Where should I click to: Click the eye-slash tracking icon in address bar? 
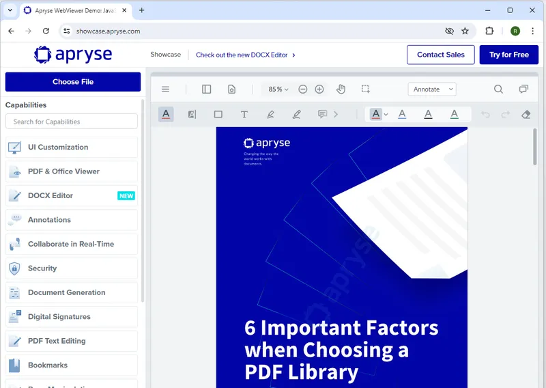[x=449, y=31]
